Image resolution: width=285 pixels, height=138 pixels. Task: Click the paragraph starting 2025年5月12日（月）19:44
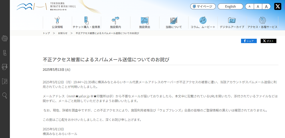(x=160, y=85)
